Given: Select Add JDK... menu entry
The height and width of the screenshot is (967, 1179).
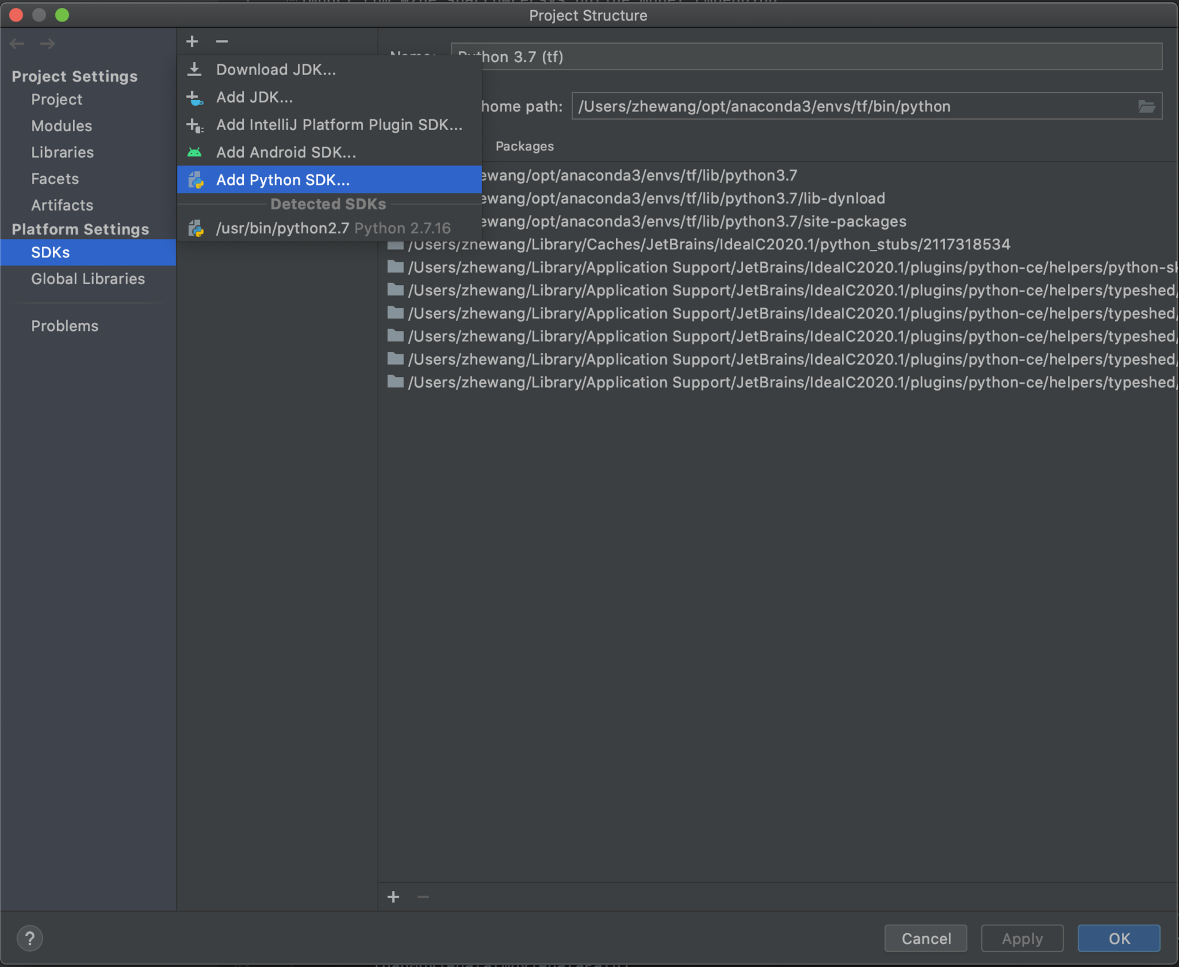Looking at the screenshot, I should [x=254, y=97].
